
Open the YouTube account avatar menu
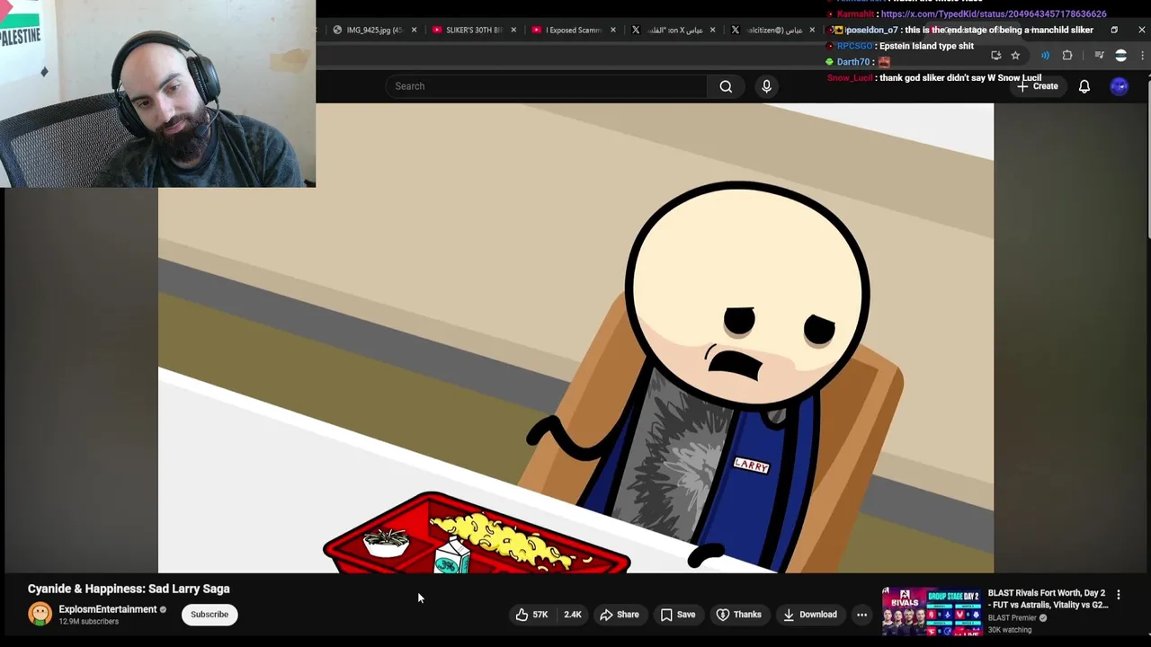[1119, 86]
